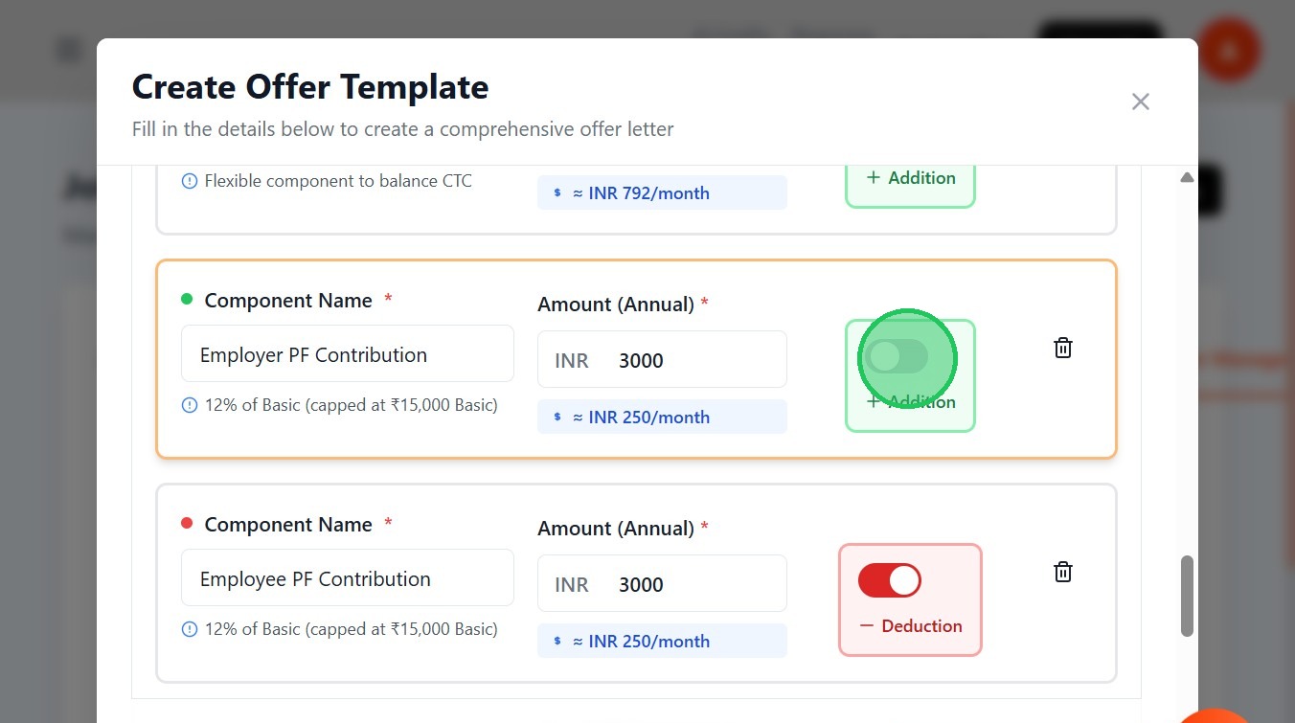Click the red Deduction label
The image size is (1295, 723).
pos(911,626)
